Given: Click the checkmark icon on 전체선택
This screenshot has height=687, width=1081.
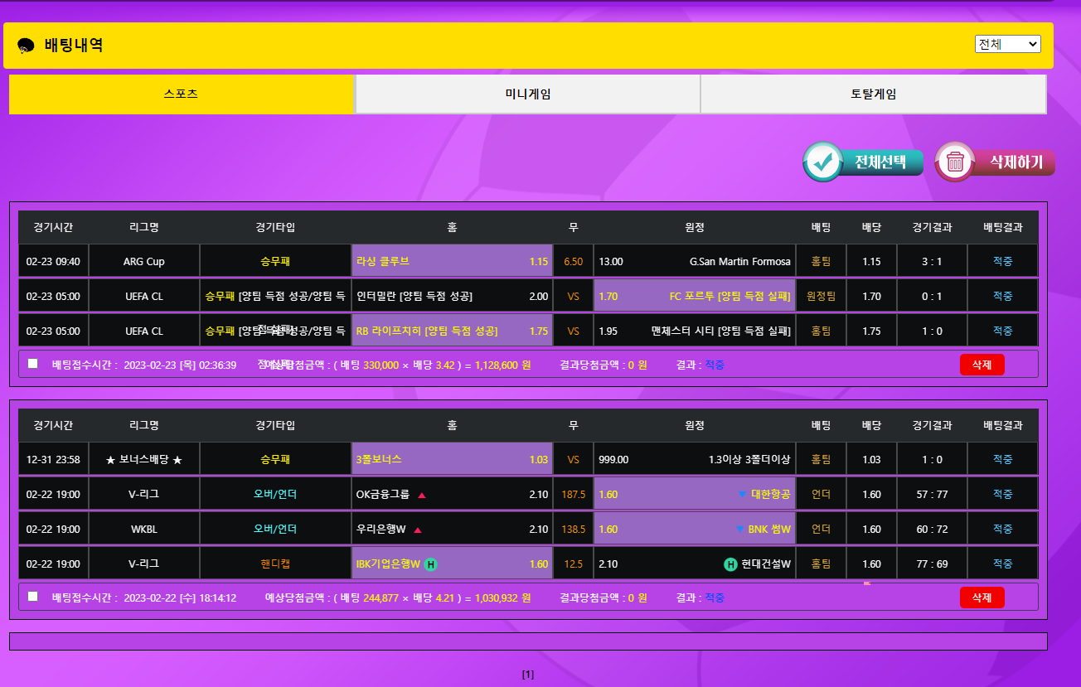Looking at the screenshot, I should coord(823,162).
